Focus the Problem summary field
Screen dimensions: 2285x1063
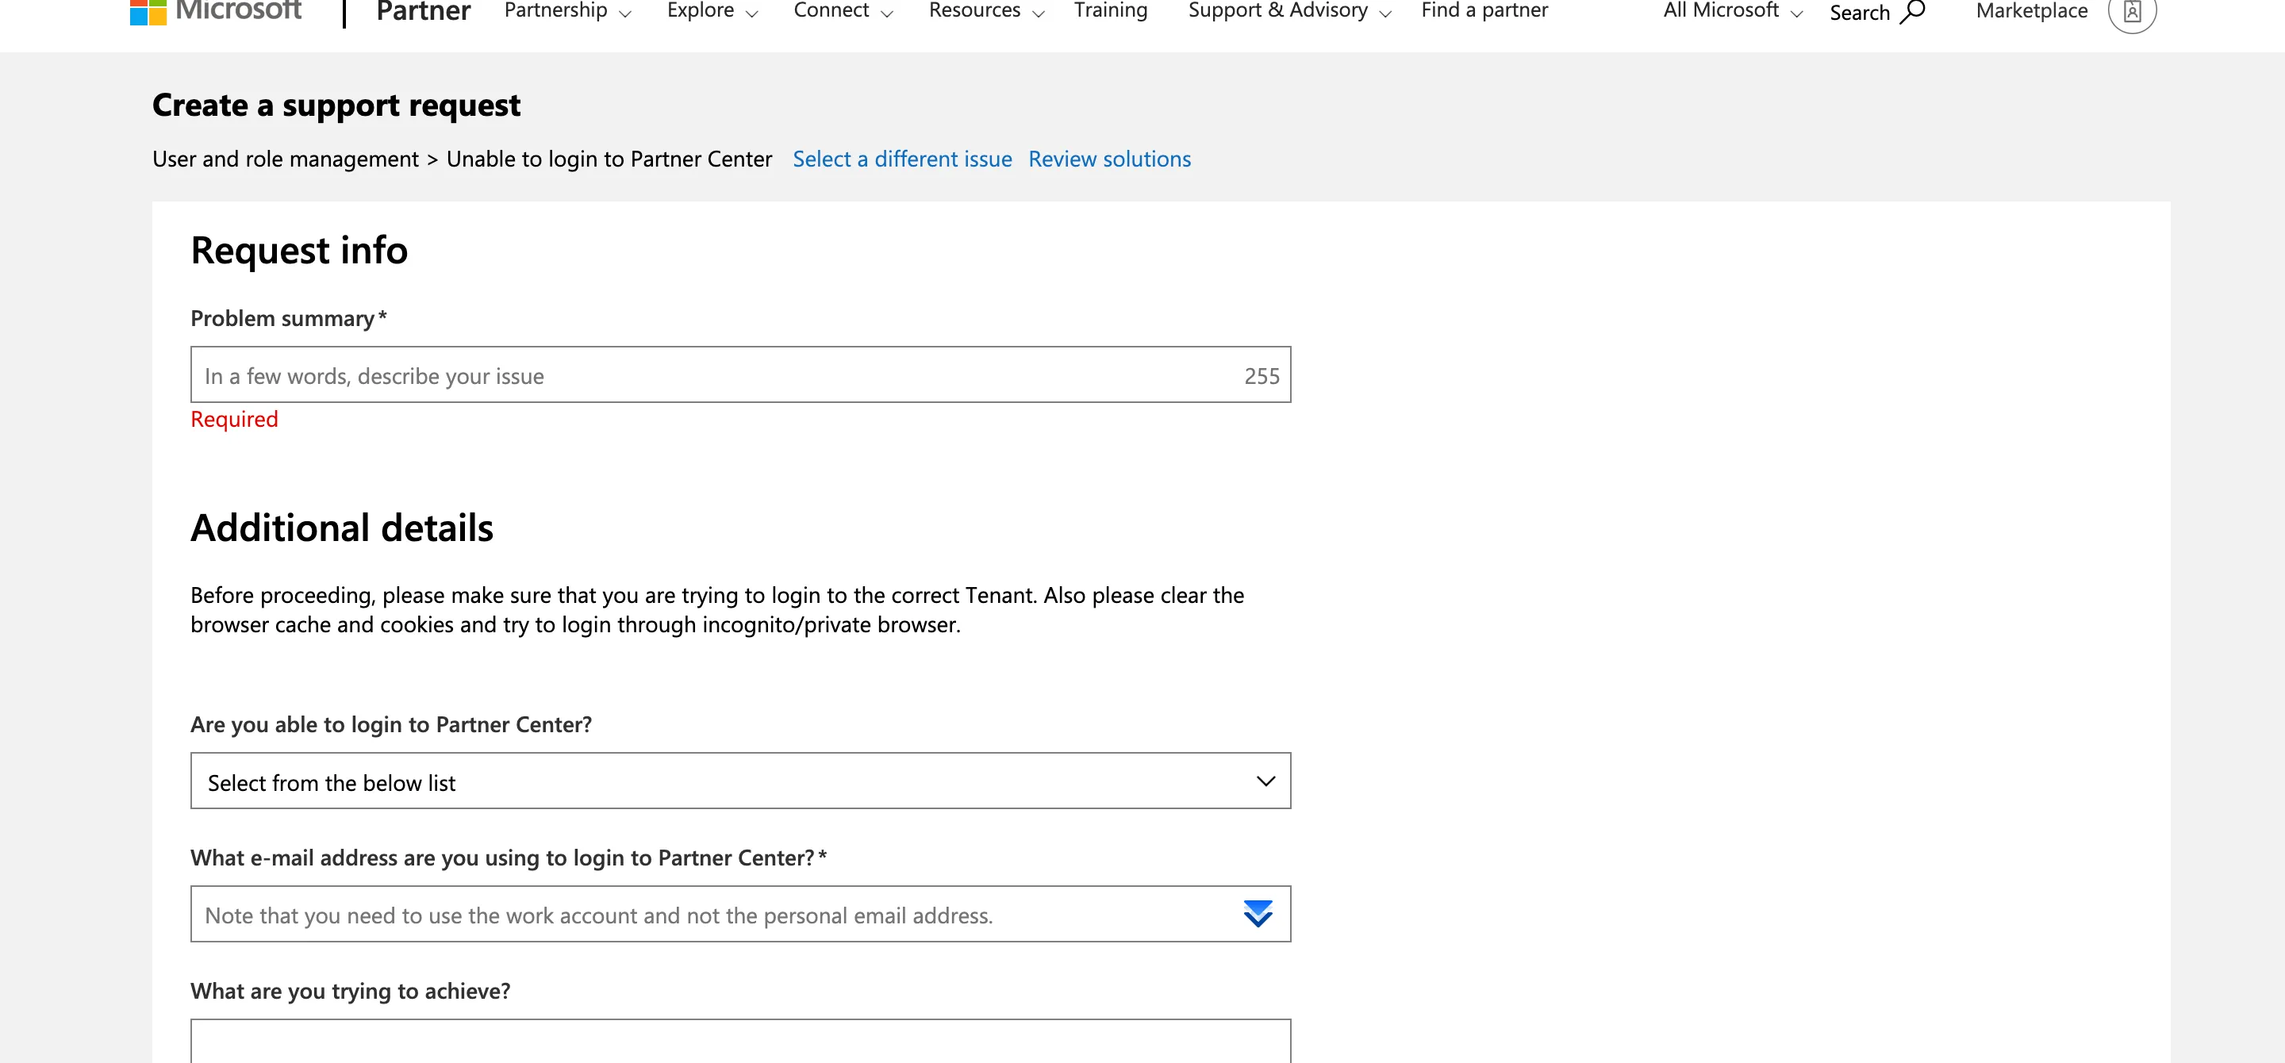[739, 375]
